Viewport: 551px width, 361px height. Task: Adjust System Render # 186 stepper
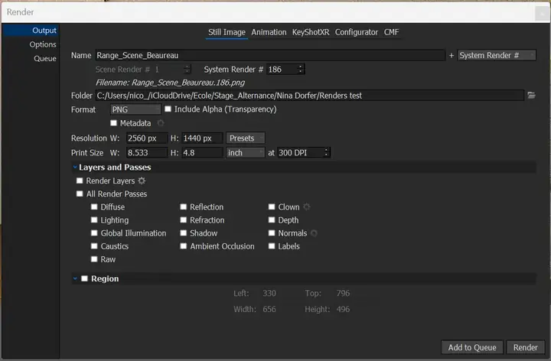click(x=300, y=69)
